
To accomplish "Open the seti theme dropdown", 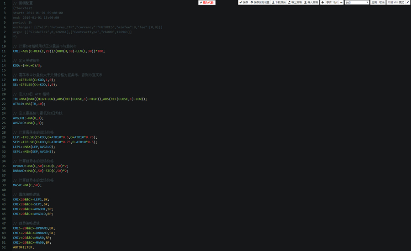I will [x=357, y=3].
